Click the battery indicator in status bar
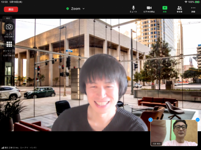This screenshot has height=150, width=201. tap(197, 2)
